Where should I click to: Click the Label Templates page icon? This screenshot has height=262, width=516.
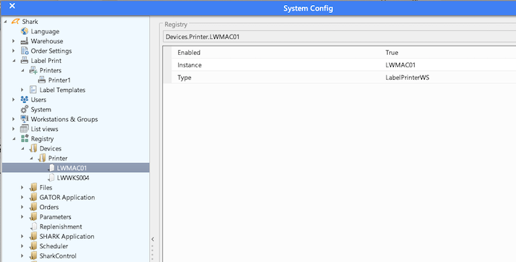33,90
